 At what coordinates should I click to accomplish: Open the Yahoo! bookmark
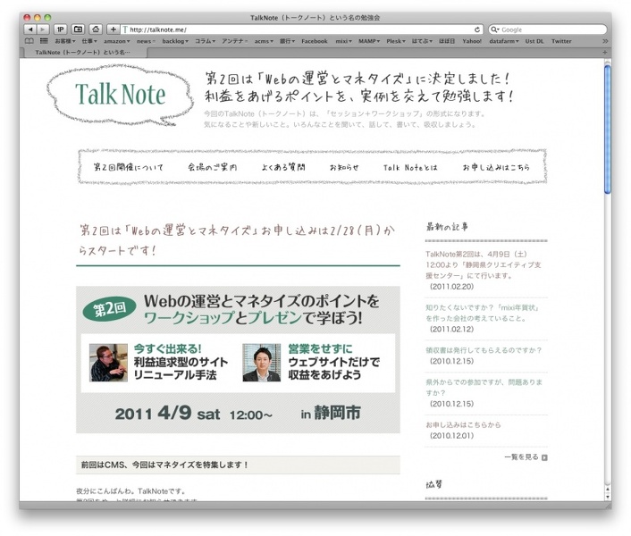point(472,41)
